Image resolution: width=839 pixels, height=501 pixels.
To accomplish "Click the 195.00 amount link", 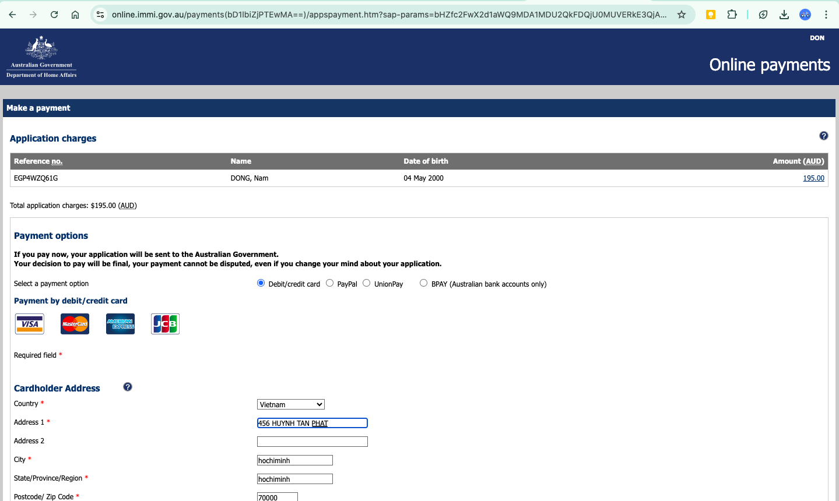I will [x=813, y=178].
